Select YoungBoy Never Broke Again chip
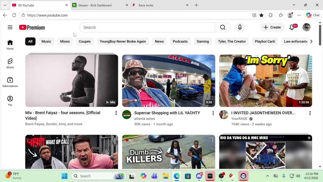The width and height of the screenshot is (323, 182). (x=123, y=41)
